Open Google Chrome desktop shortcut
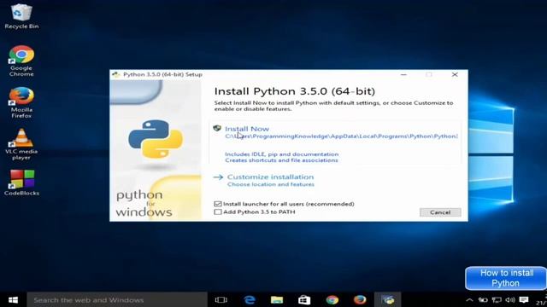 point(21,61)
